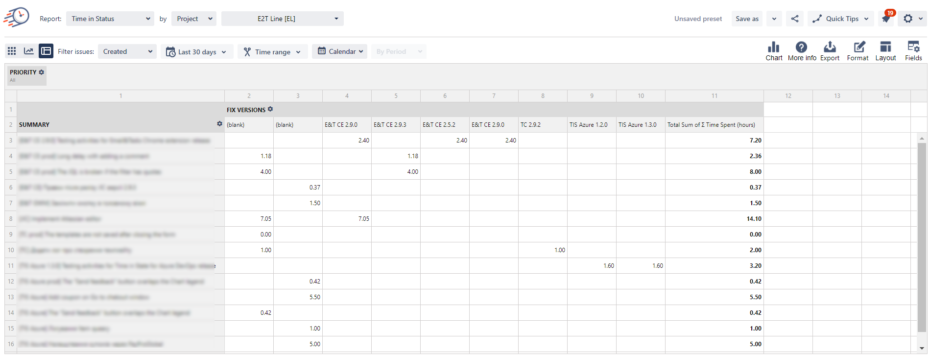
Task: Expand the Last 30 days date picker
Action: [x=197, y=51]
